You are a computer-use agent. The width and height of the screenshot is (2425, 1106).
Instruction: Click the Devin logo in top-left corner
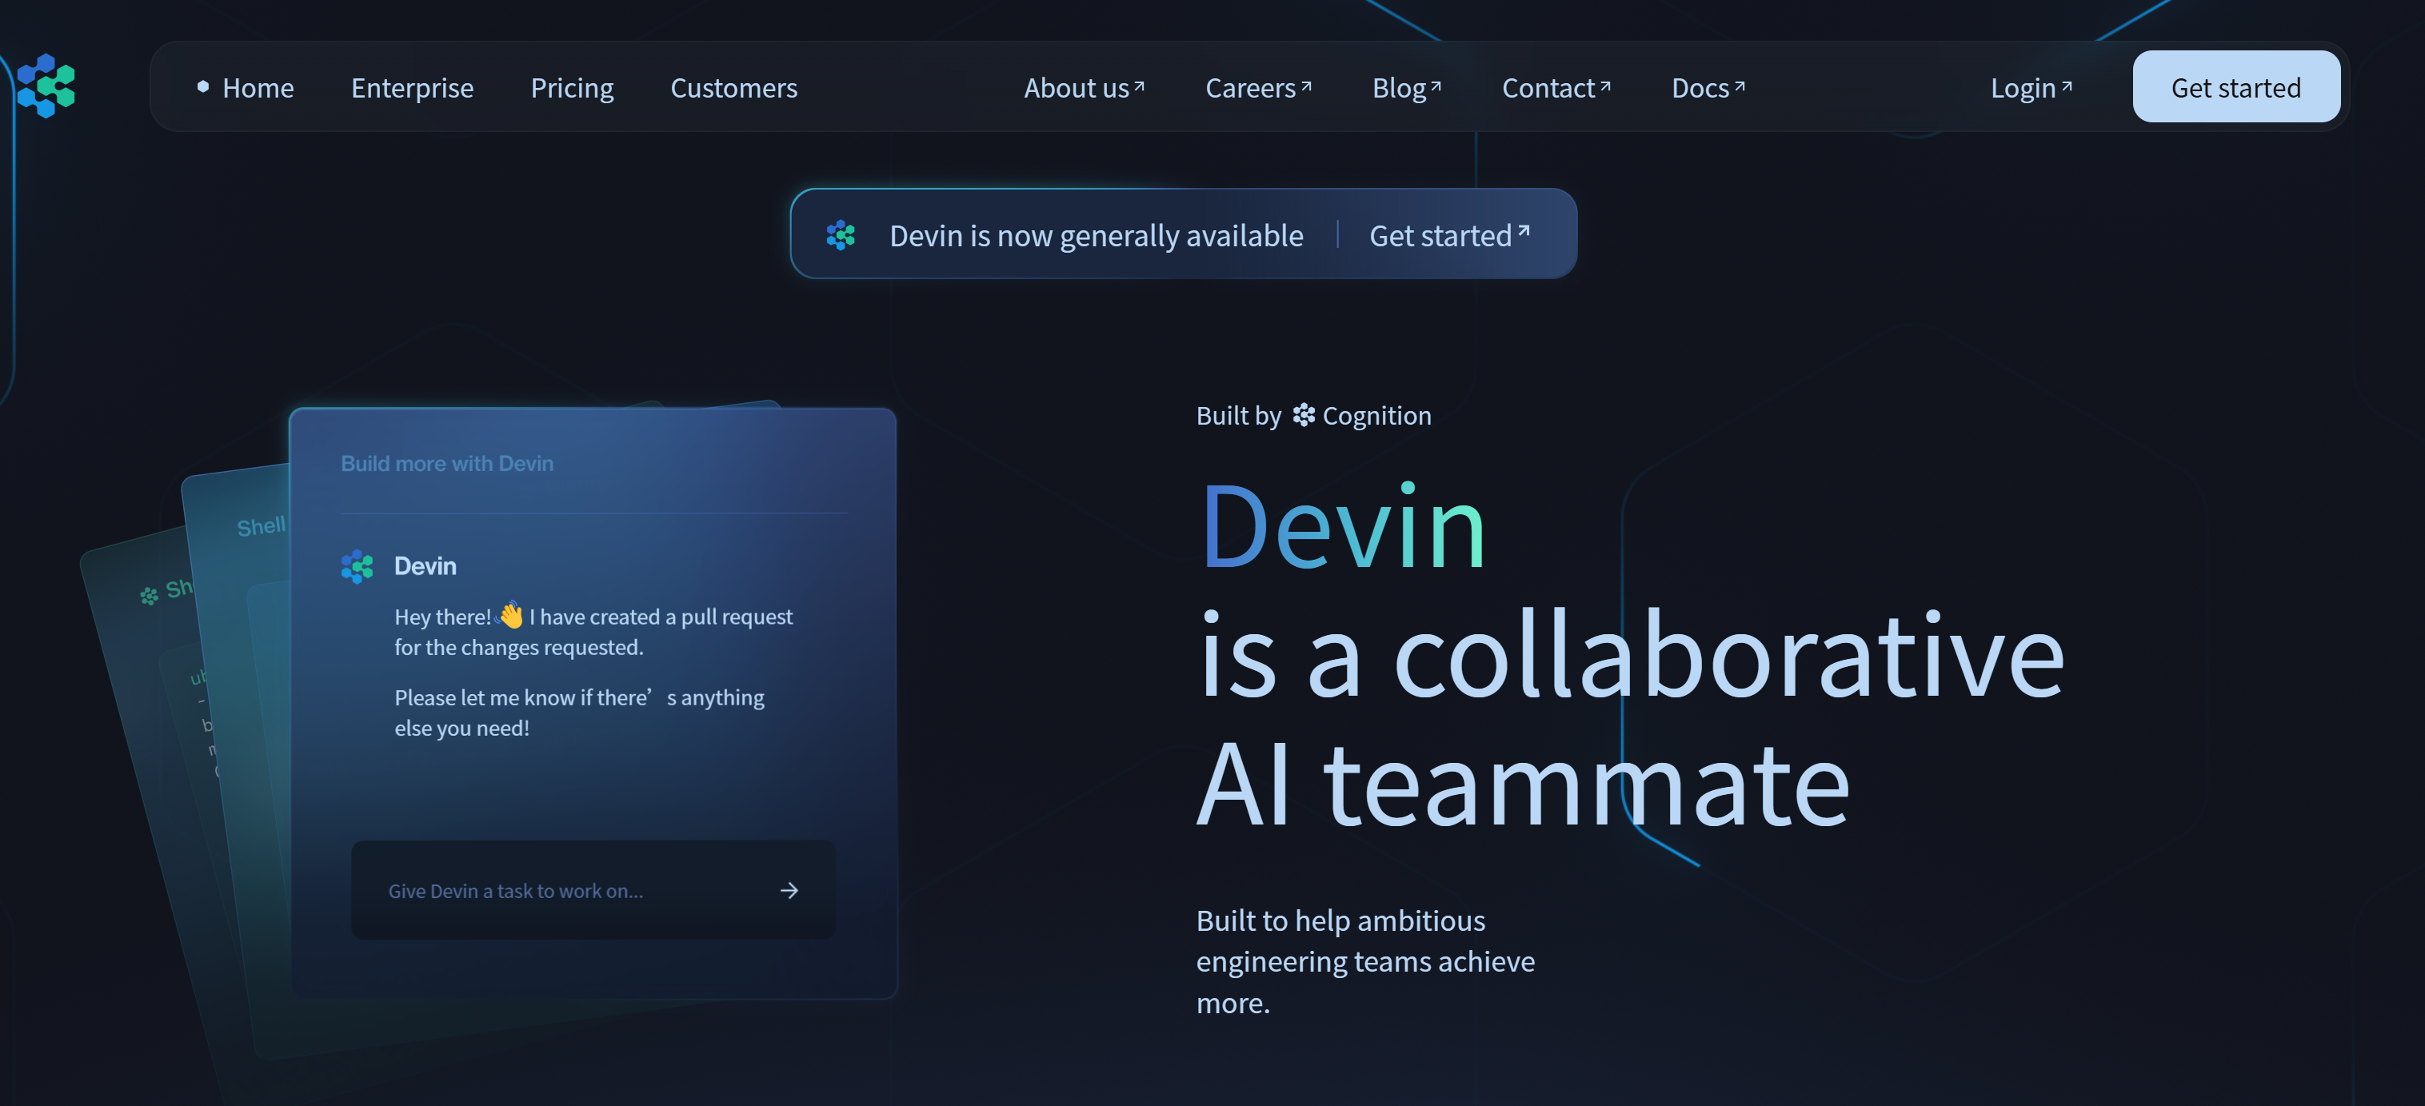coord(45,86)
